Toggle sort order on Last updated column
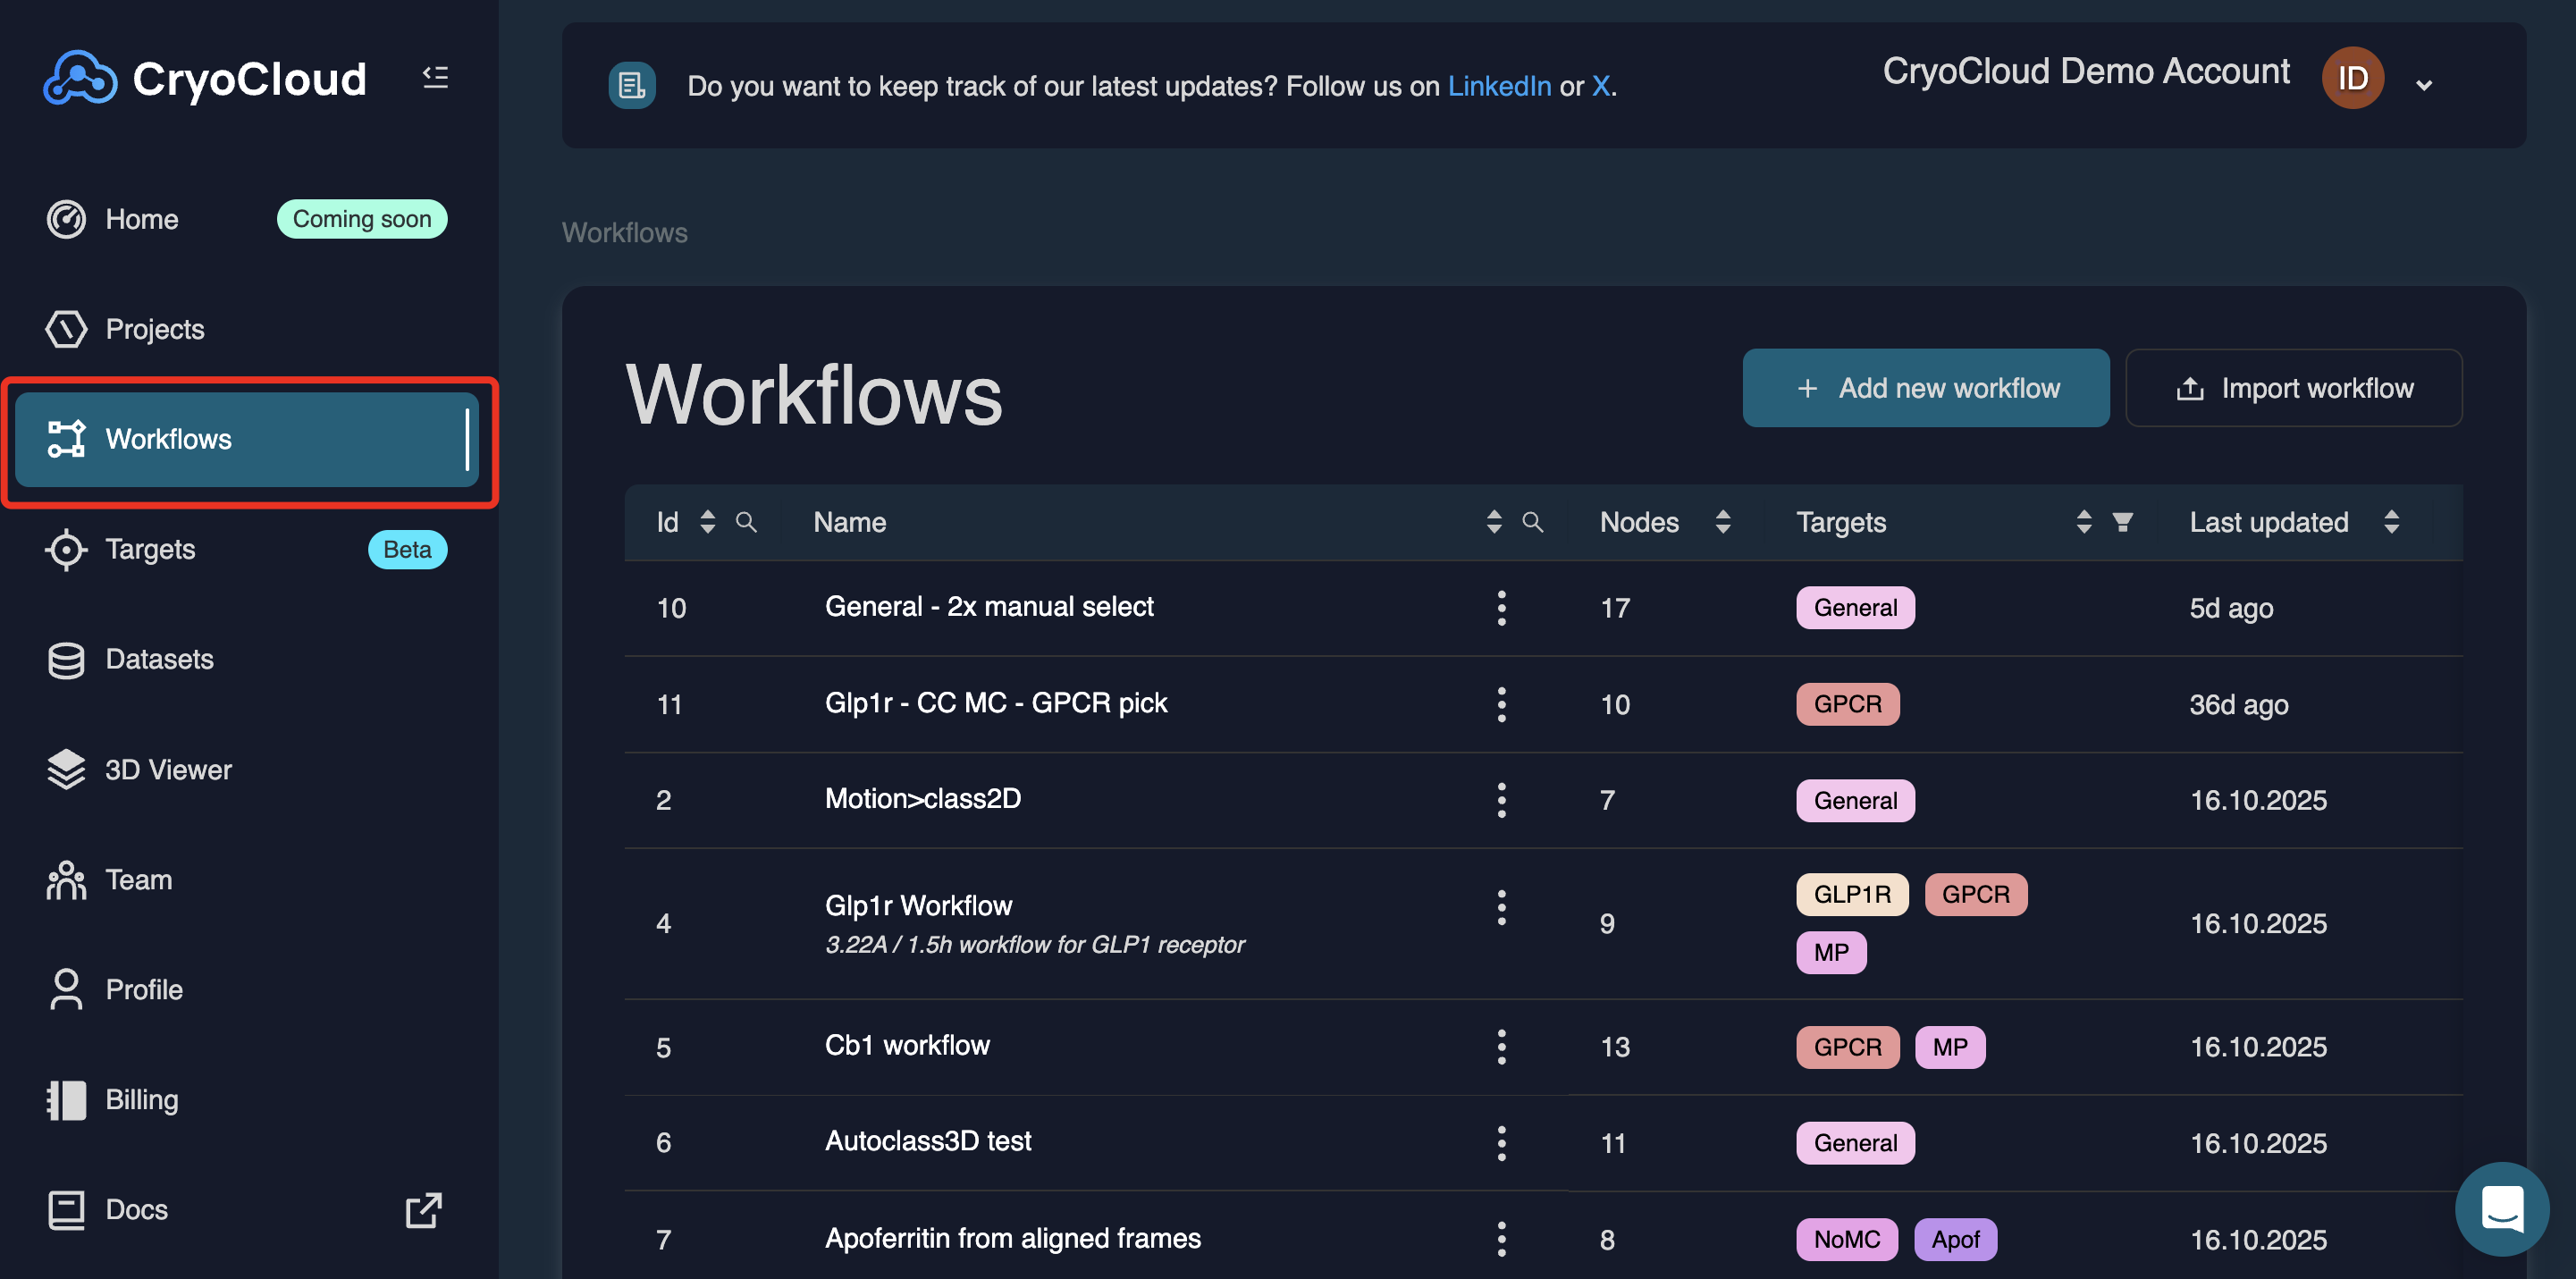2576x1279 pixels. coord(2391,522)
